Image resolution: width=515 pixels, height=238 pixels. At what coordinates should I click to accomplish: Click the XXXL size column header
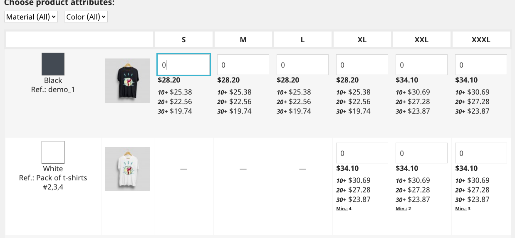click(481, 40)
